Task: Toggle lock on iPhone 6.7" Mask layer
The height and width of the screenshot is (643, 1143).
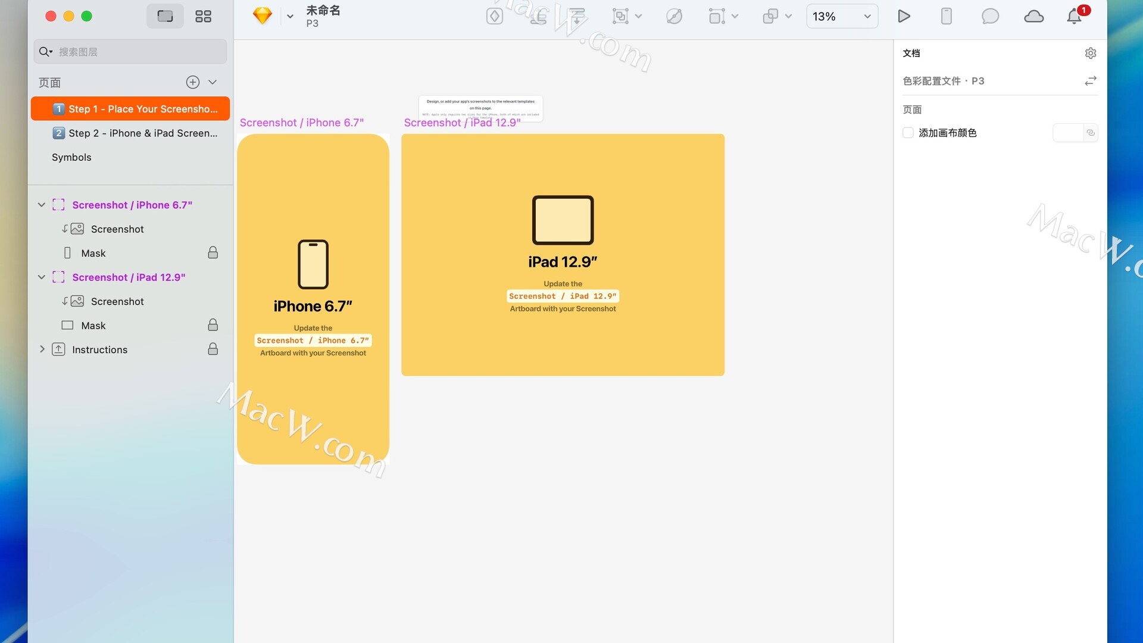Action: (213, 253)
